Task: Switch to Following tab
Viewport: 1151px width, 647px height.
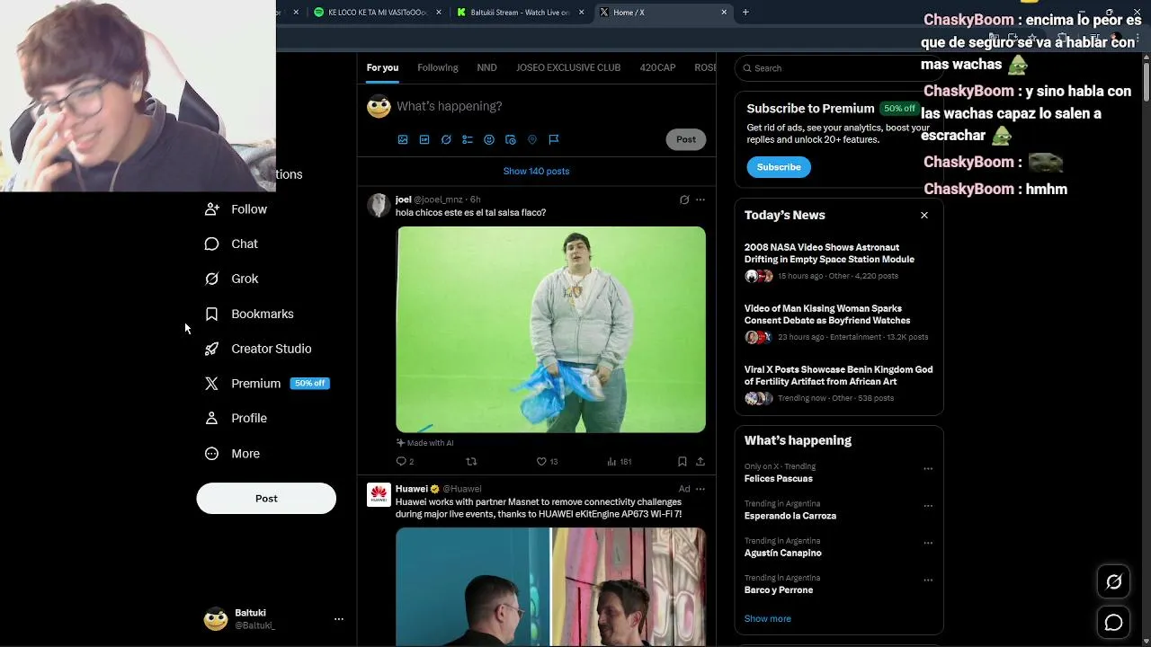Action: pos(438,67)
